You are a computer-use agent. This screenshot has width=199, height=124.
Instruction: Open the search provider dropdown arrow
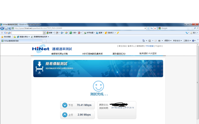198,28
